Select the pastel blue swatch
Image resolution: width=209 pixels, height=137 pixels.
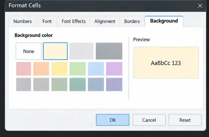[x=96, y=69]
